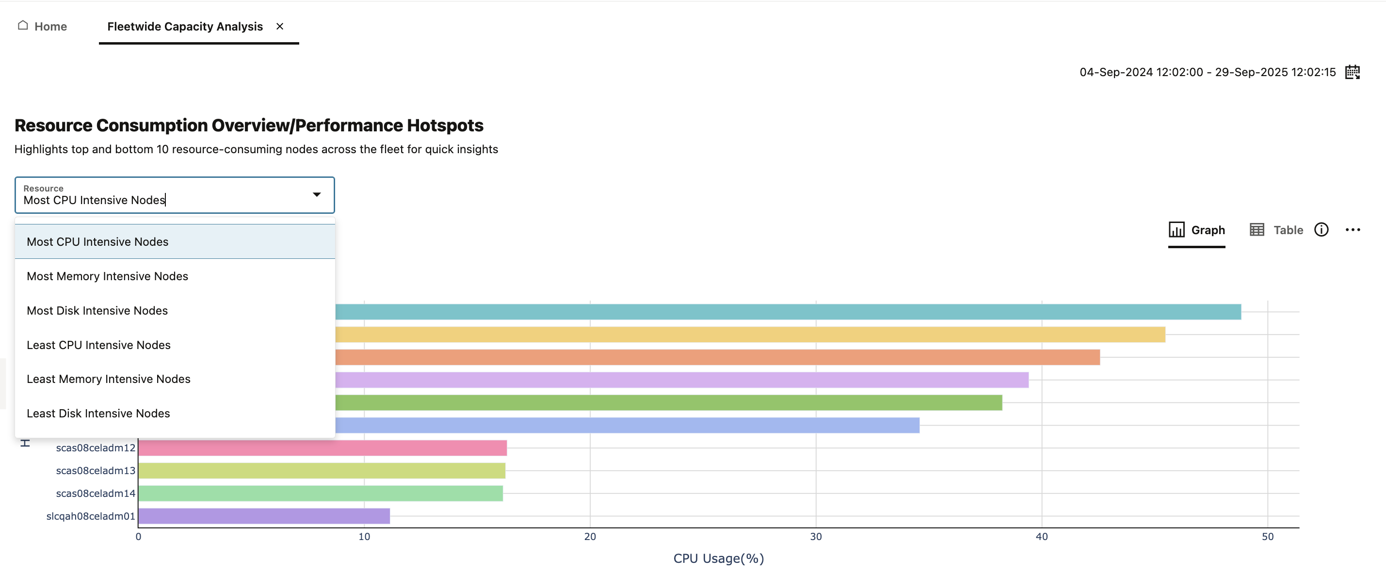Open the chart information tooltip icon
The image size is (1386, 573).
[1321, 229]
